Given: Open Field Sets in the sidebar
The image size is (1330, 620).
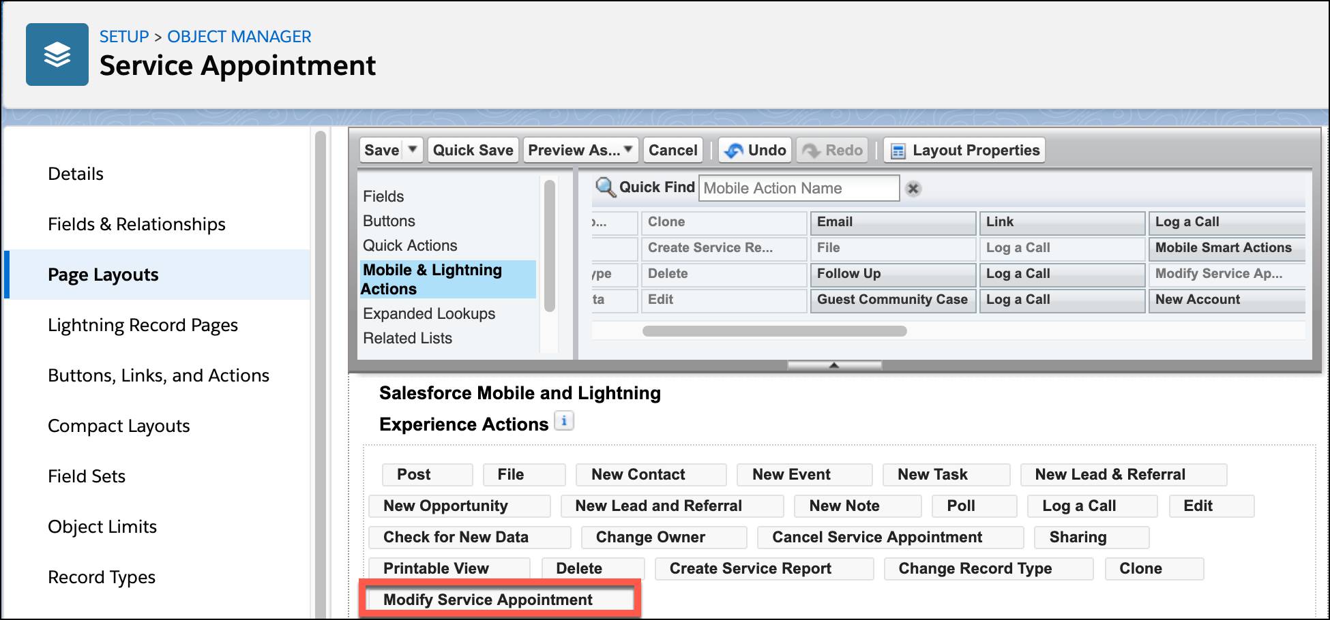Looking at the screenshot, I should click(87, 476).
